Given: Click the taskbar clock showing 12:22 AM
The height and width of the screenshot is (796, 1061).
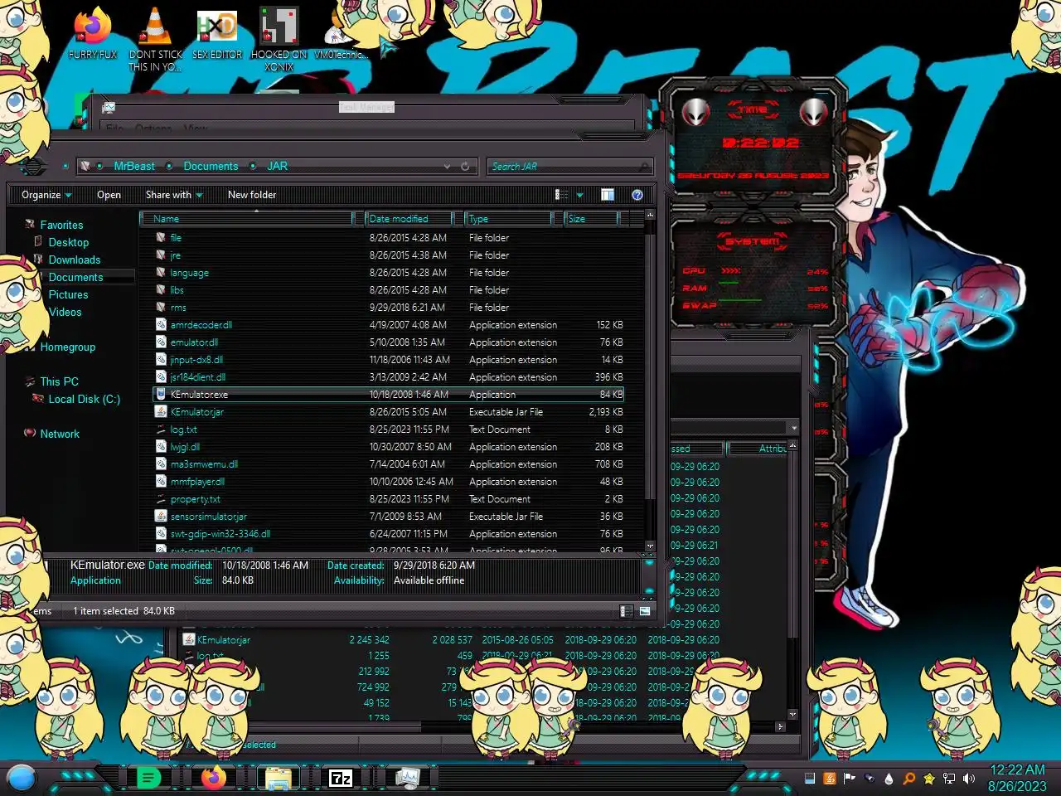Looking at the screenshot, I should click(1017, 778).
